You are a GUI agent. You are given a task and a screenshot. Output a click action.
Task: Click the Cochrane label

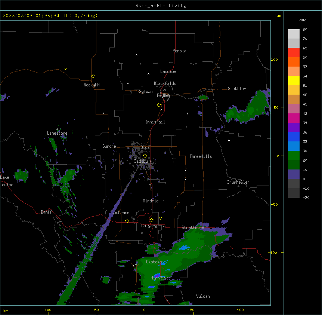click(x=120, y=212)
